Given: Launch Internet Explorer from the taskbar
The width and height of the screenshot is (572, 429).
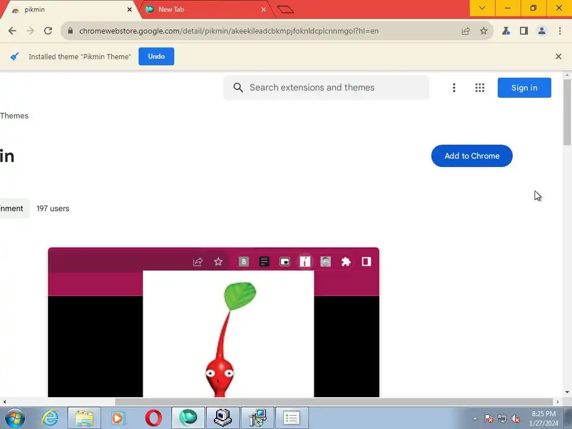Looking at the screenshot, I should click(49, 418).
